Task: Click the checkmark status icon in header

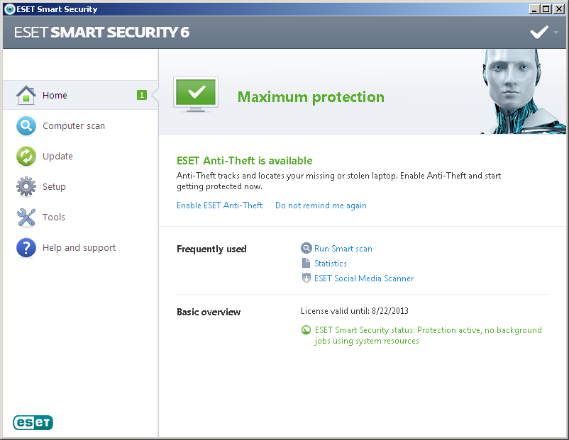Action: [539, 32]
